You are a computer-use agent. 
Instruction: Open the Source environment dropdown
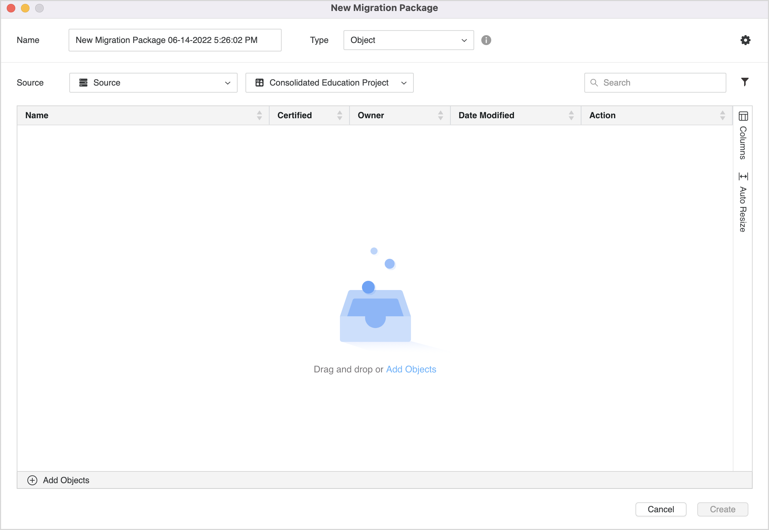153,83
